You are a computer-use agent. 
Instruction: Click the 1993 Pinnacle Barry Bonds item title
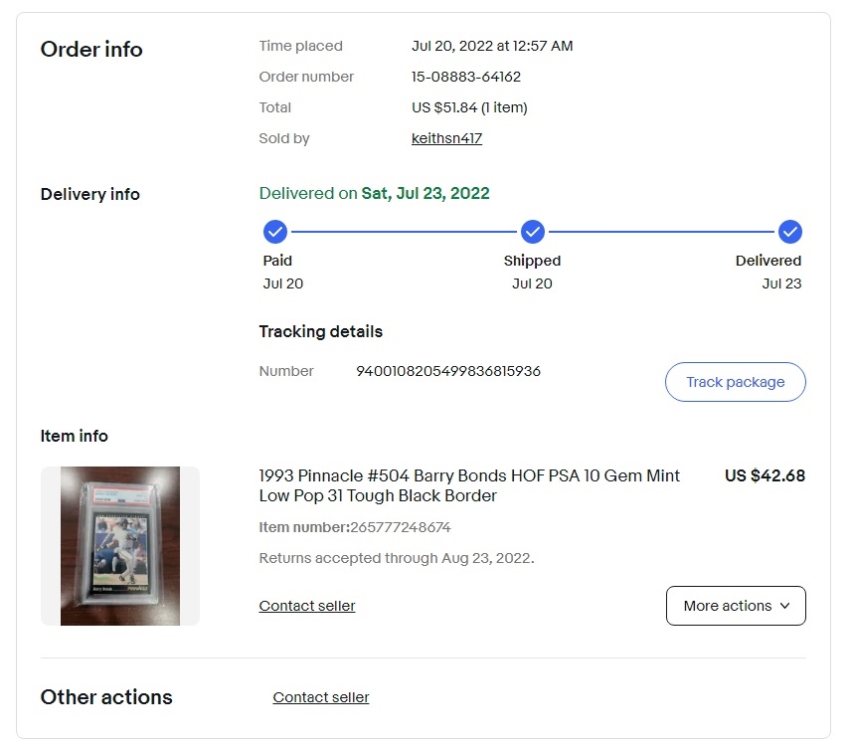click(469, 485)
